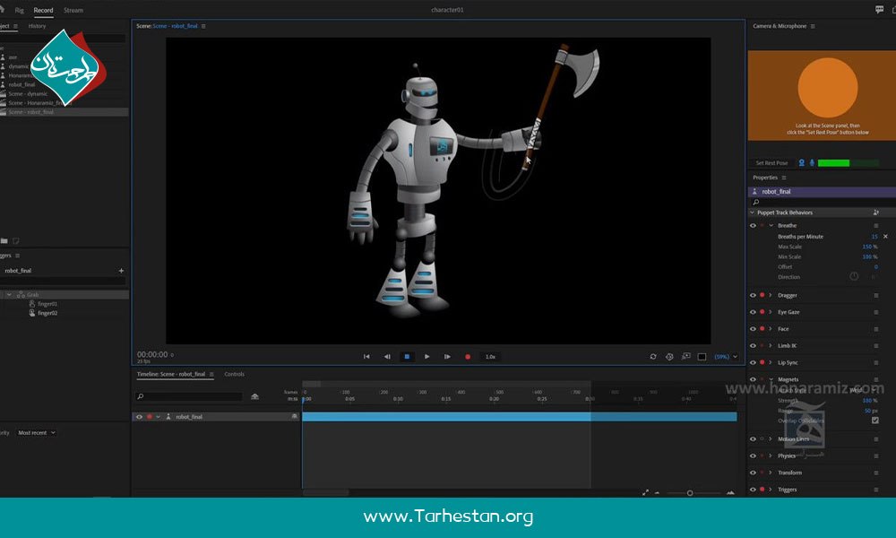Image resolution: width=896 pixels, height=538 pixels.
Task: Click the Set Rest Pose button
Action: pyautogui.click(x=771, y=163)
